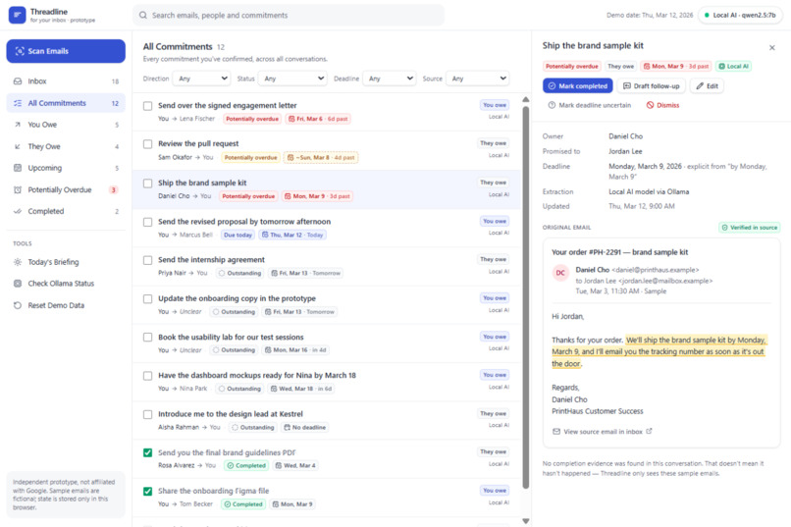Open the They Owe list
791x527 pixels.
[66, 147]
